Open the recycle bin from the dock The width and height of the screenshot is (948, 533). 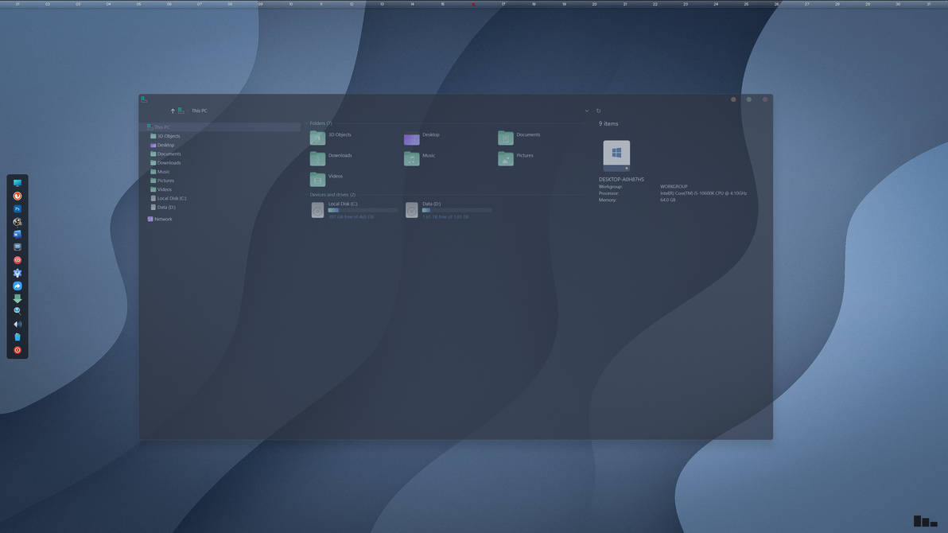click(x=17, y=337)
